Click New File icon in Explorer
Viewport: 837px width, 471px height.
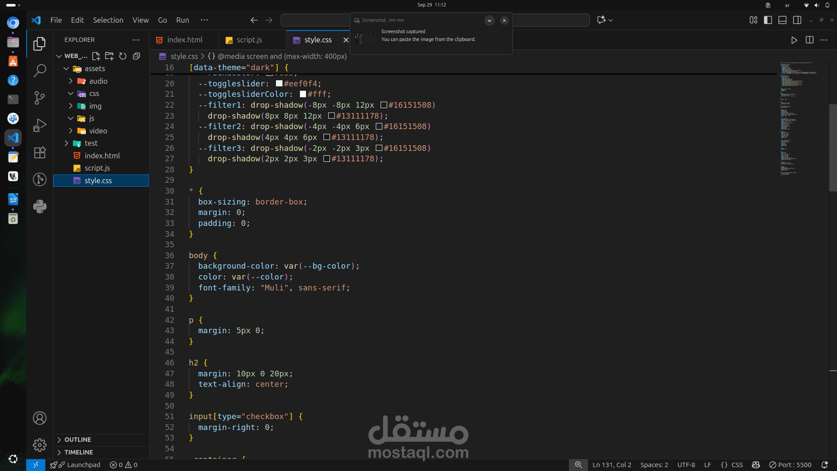tap(96, 56)
